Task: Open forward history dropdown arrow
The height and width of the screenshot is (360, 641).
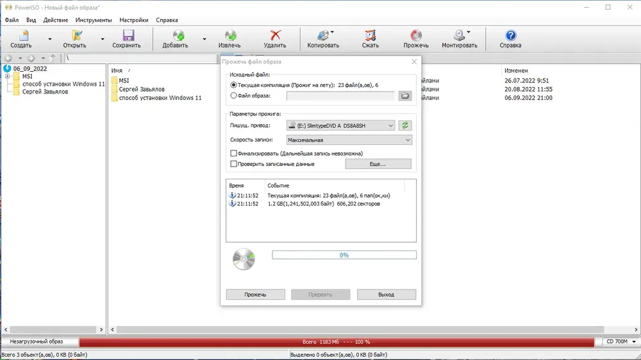Action: coord(43,58)
